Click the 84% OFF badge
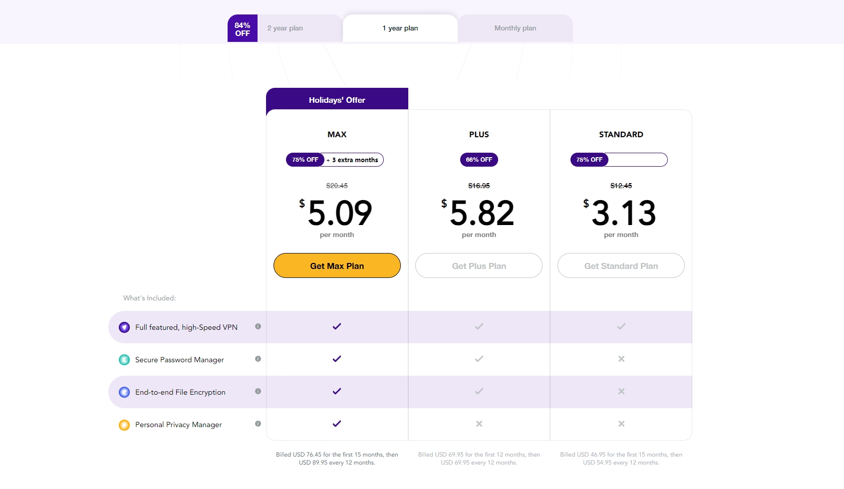The image size is (844, 489). 243,28
